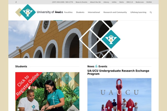
Task: Open the Osiris link
Action: 121,2
